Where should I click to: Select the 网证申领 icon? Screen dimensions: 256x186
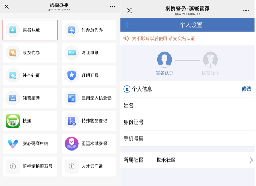click(x=71, y=53)
